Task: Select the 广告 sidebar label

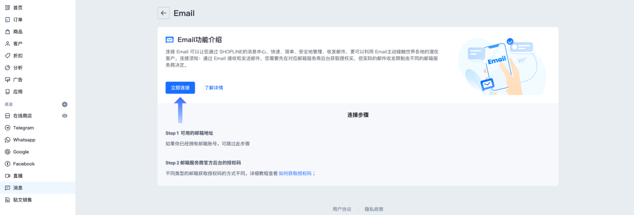Action: (x=18, y=80)
